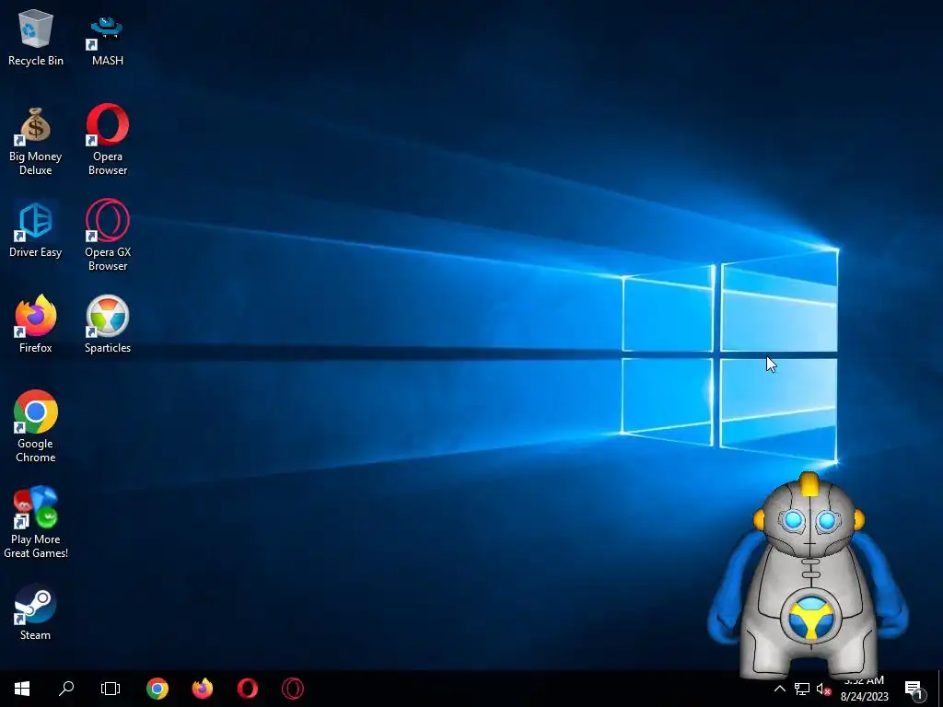Open the network status tray icon
Image resolution: width=943 pixels, height=707 pixels.
pos(802,689)
